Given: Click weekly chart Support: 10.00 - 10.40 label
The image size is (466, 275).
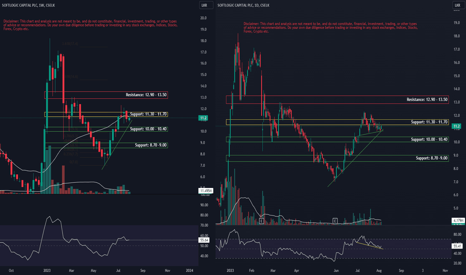Looking at the screenshot, I should [x=148, y=129].
